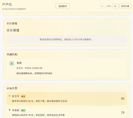The image size is (133, 118).
Task: Increase font size with A+ button
Action: coord(115,6)
